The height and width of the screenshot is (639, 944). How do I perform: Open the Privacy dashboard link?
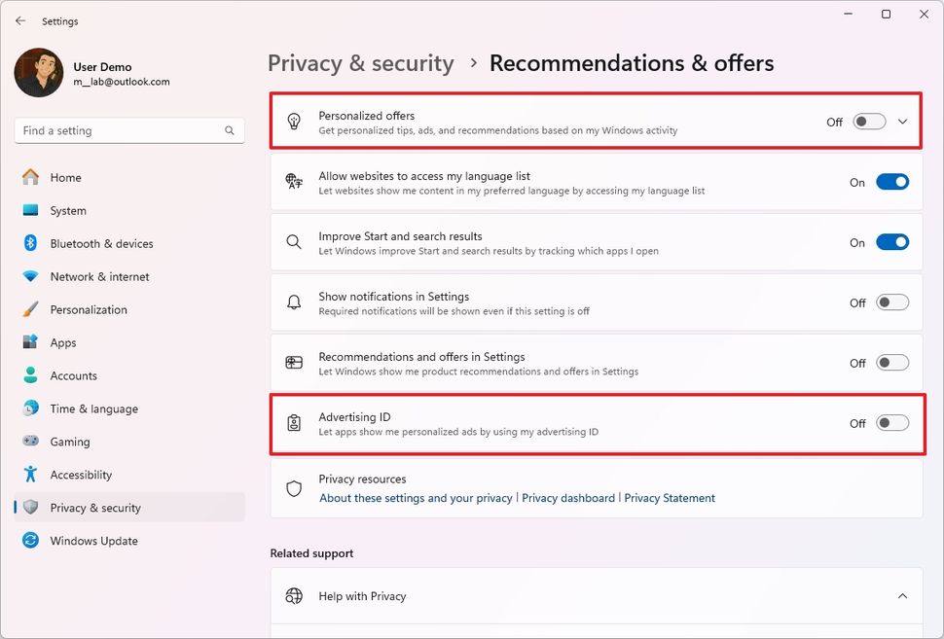coord(569,497)
